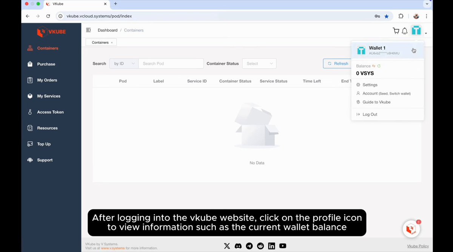Click the VKube browser tab
The image size is (453, 252).
pos(75,4)
